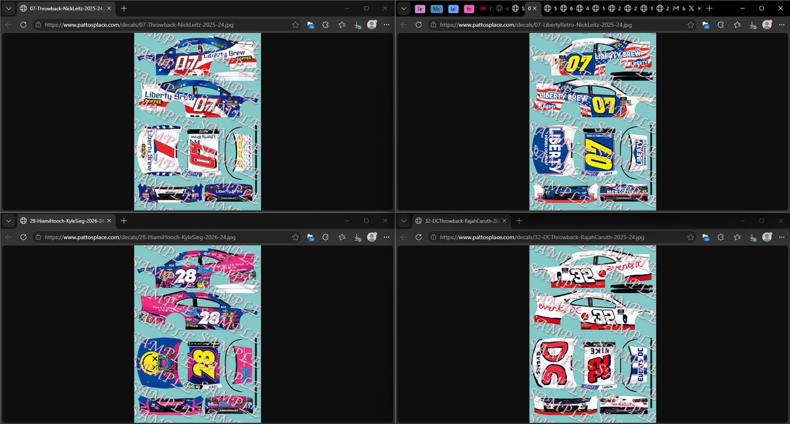Refresh the 07-Throwback page
The height and width of the screenshot is (424, 790).
pos(24,24)
